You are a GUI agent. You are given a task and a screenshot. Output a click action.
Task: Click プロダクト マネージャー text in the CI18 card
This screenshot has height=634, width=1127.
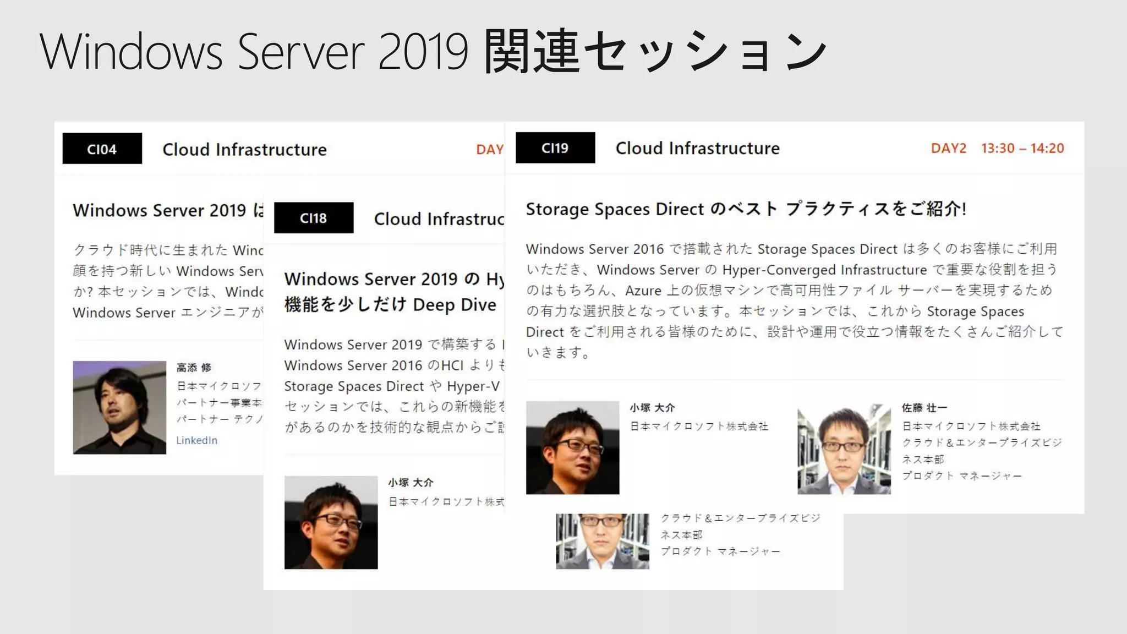(x=720, y=551)
